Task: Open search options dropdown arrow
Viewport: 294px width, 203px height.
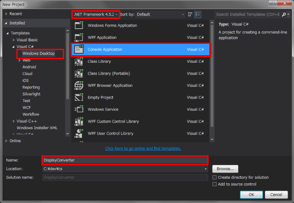Action: (x=288, y=14)
